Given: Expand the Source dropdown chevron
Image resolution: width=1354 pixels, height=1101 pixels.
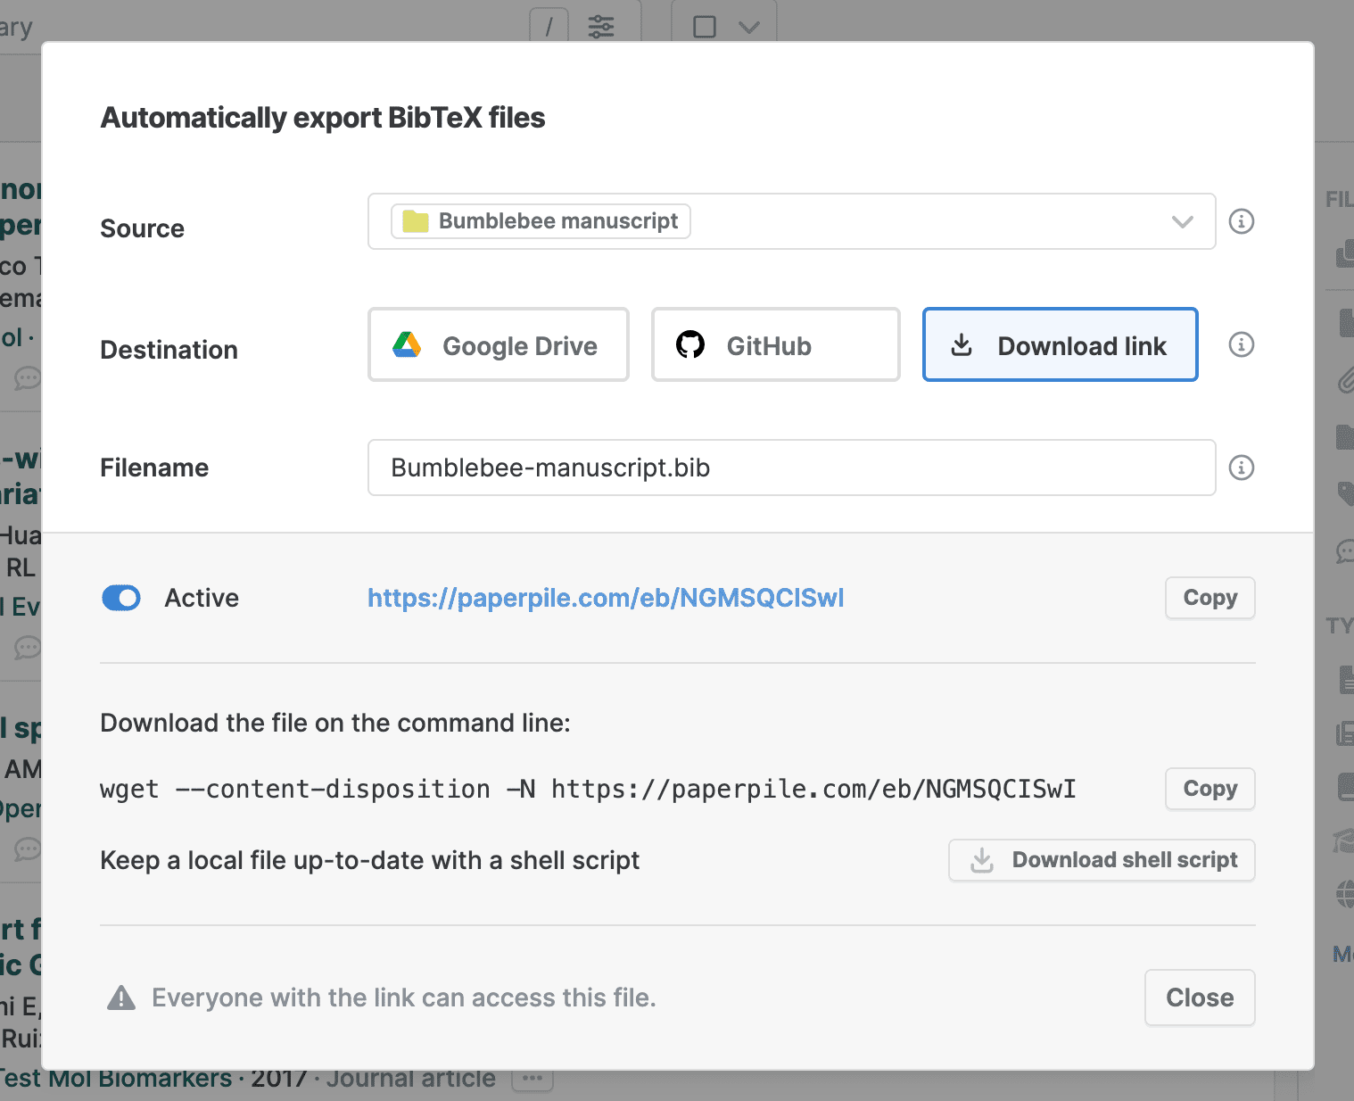Looking at the screenshot, I should [1182, 221].
